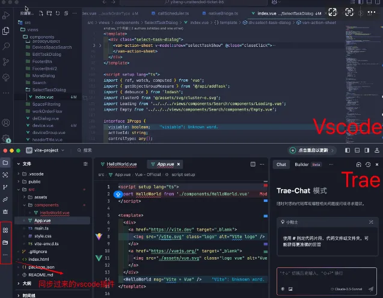The image size is (383, 298).
Task: Open Source Control view in VSCode activity bar
Action: pyautogui.click(x=6, y=62)
